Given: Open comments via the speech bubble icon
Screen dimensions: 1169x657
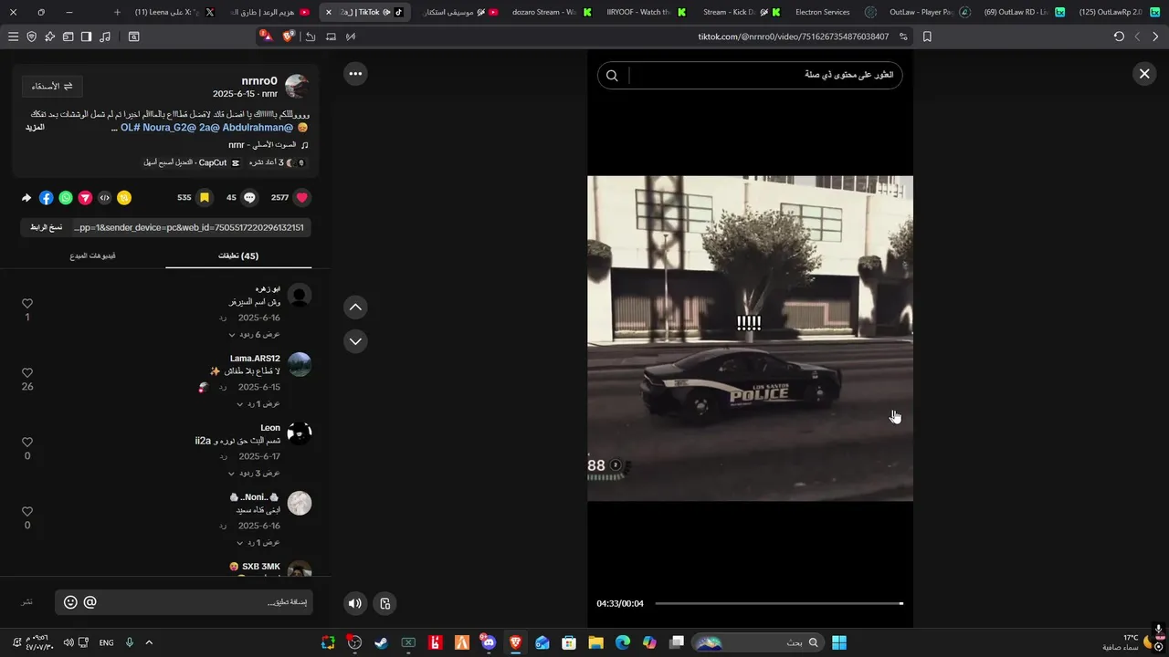Looking at the screenshot, I should (x=249, y=197).
